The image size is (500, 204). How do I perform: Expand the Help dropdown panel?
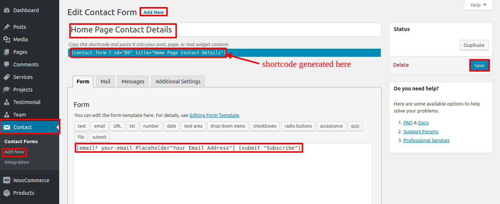coord(478,5)
